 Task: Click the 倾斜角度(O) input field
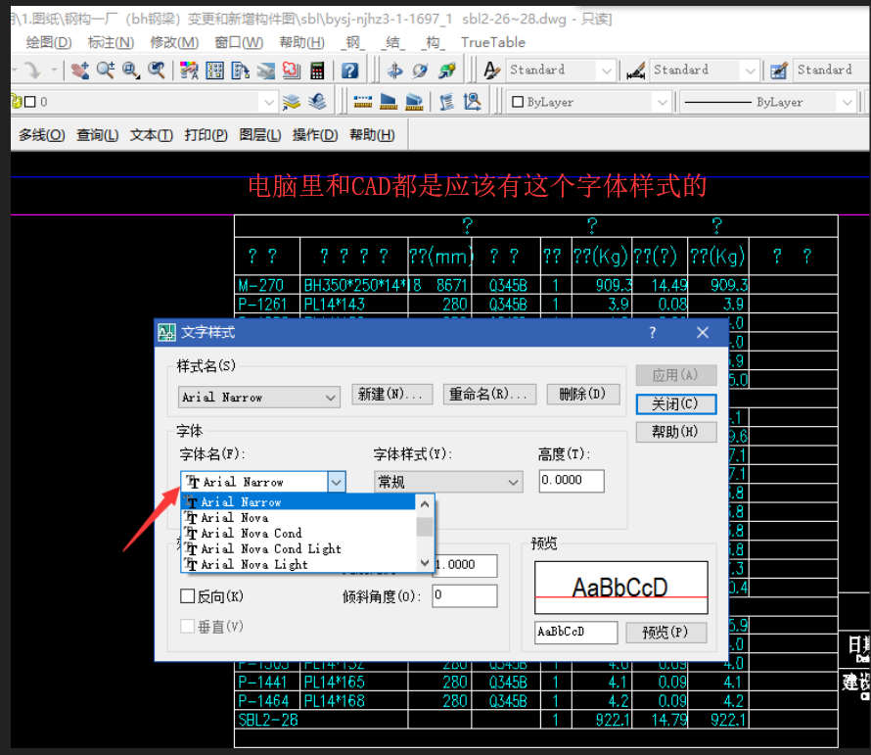pyautogui.click(x=465, y=595)
